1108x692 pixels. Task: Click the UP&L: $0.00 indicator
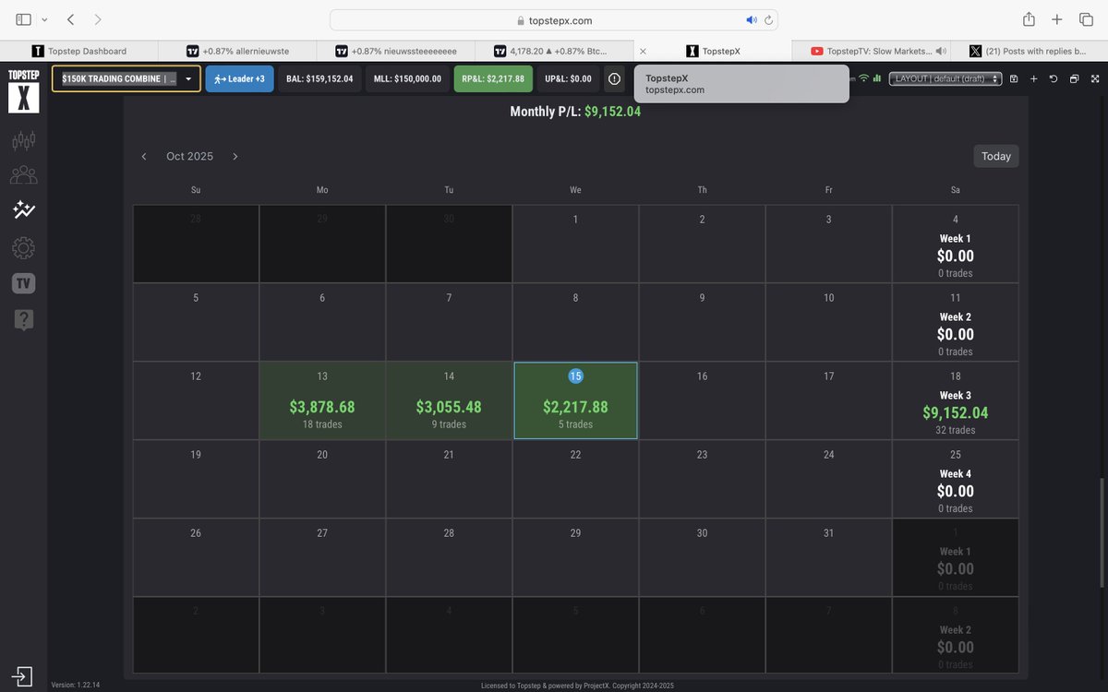[569, 79]
